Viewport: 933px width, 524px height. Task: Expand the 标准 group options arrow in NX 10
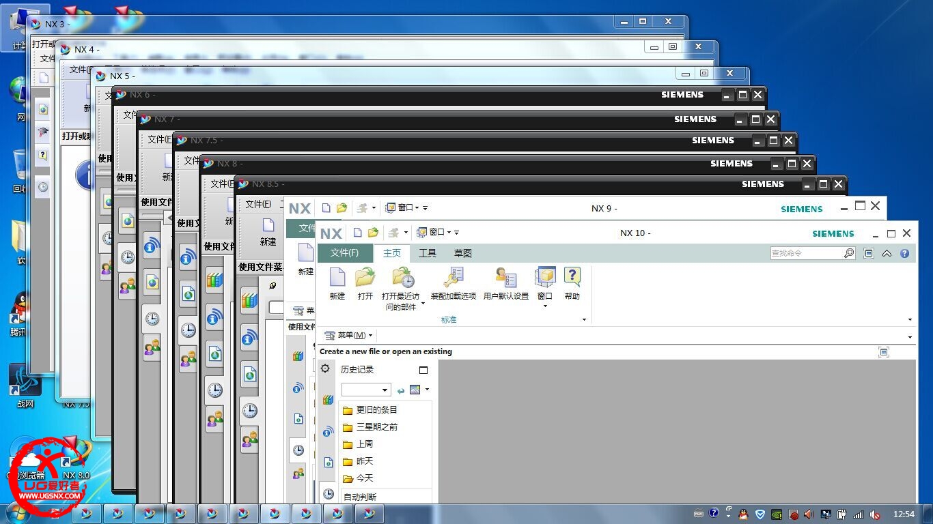point(584,319)
